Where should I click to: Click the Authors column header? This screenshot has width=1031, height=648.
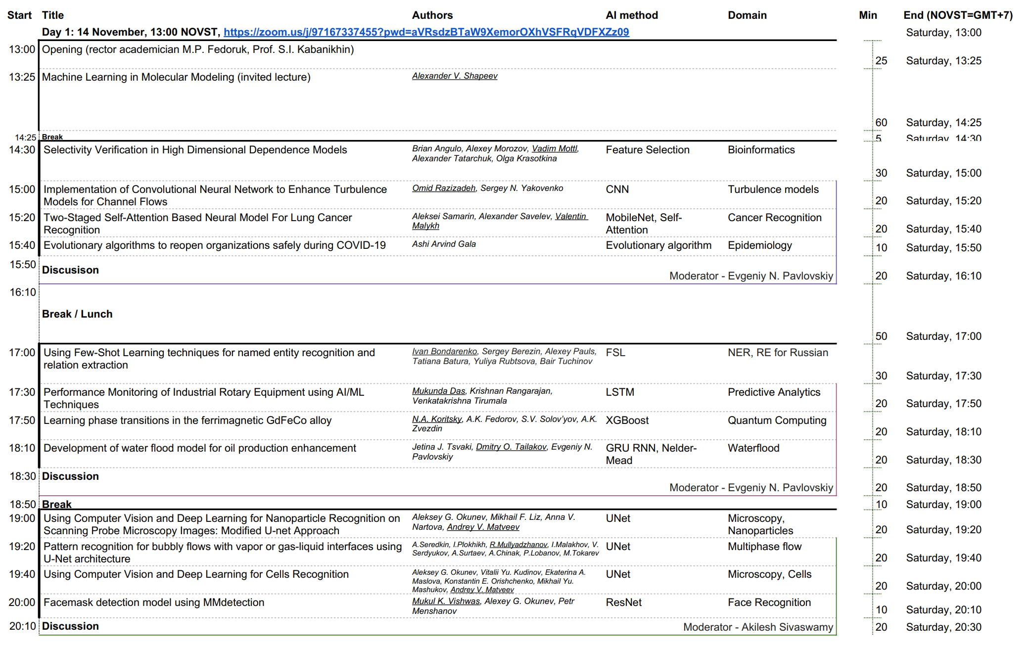(432, 15)
